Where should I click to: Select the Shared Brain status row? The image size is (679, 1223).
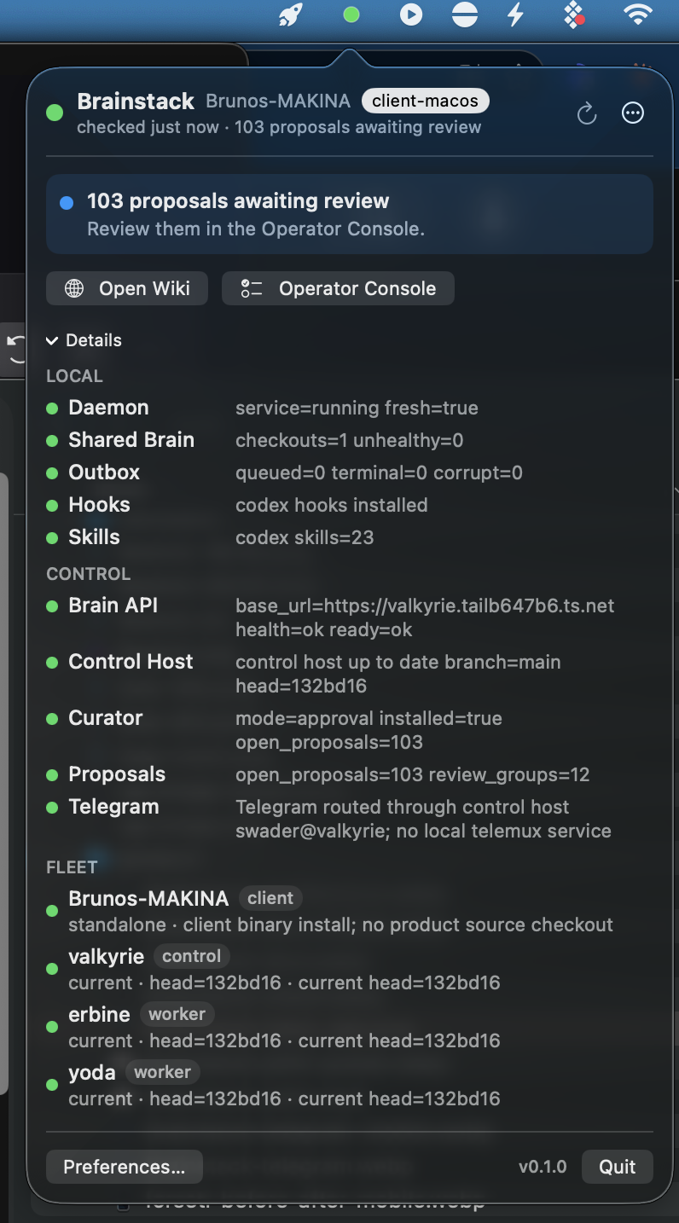(350, 440)
